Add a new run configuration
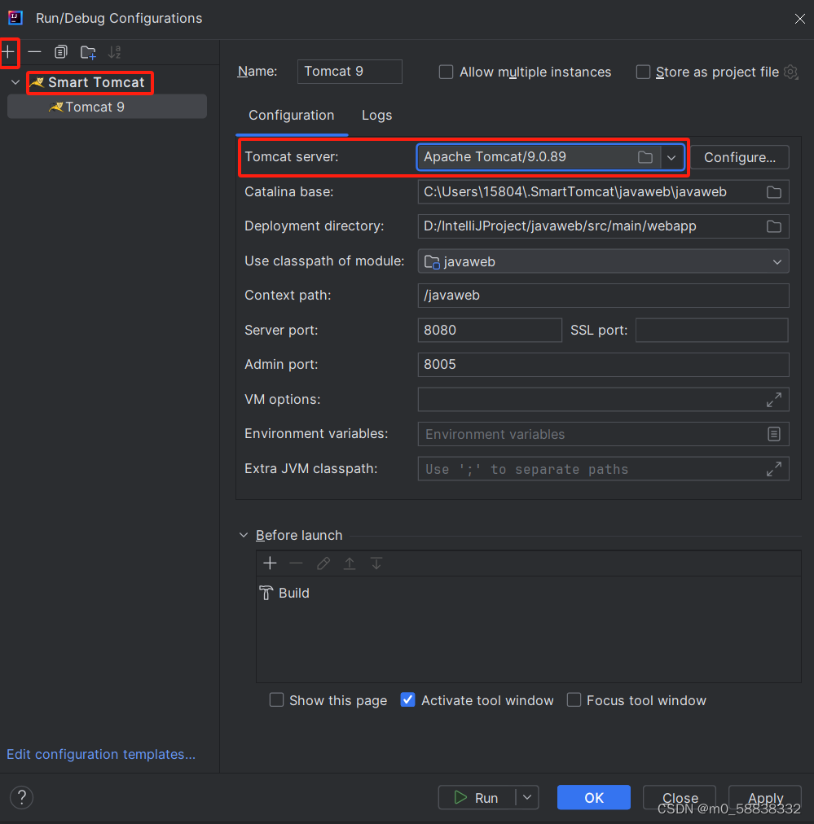The width and height of the screenshot is (814, 824). pos(10,51)
